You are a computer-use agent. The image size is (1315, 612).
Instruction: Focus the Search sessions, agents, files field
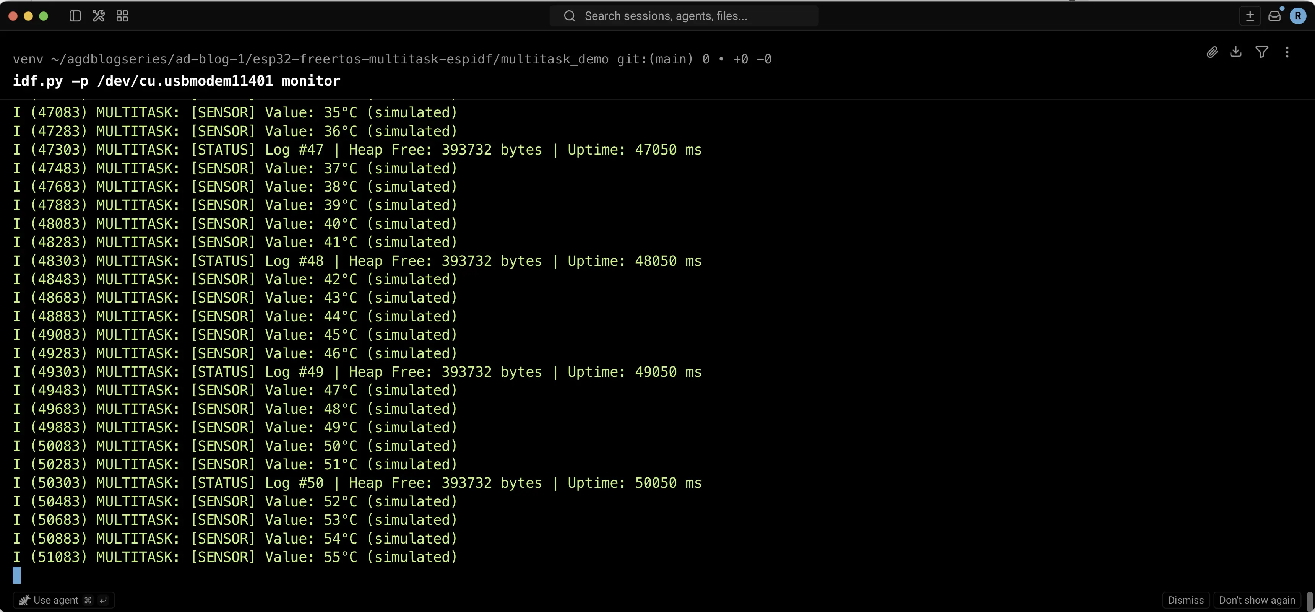pyautogui.click(x=684, y=16)
